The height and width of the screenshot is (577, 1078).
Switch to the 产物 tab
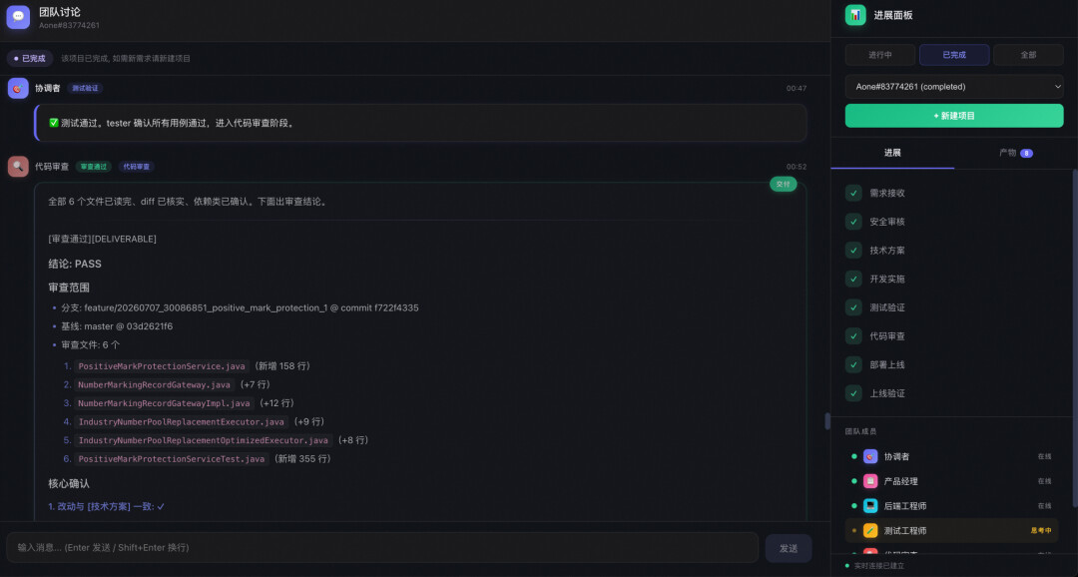[1015, 153]
